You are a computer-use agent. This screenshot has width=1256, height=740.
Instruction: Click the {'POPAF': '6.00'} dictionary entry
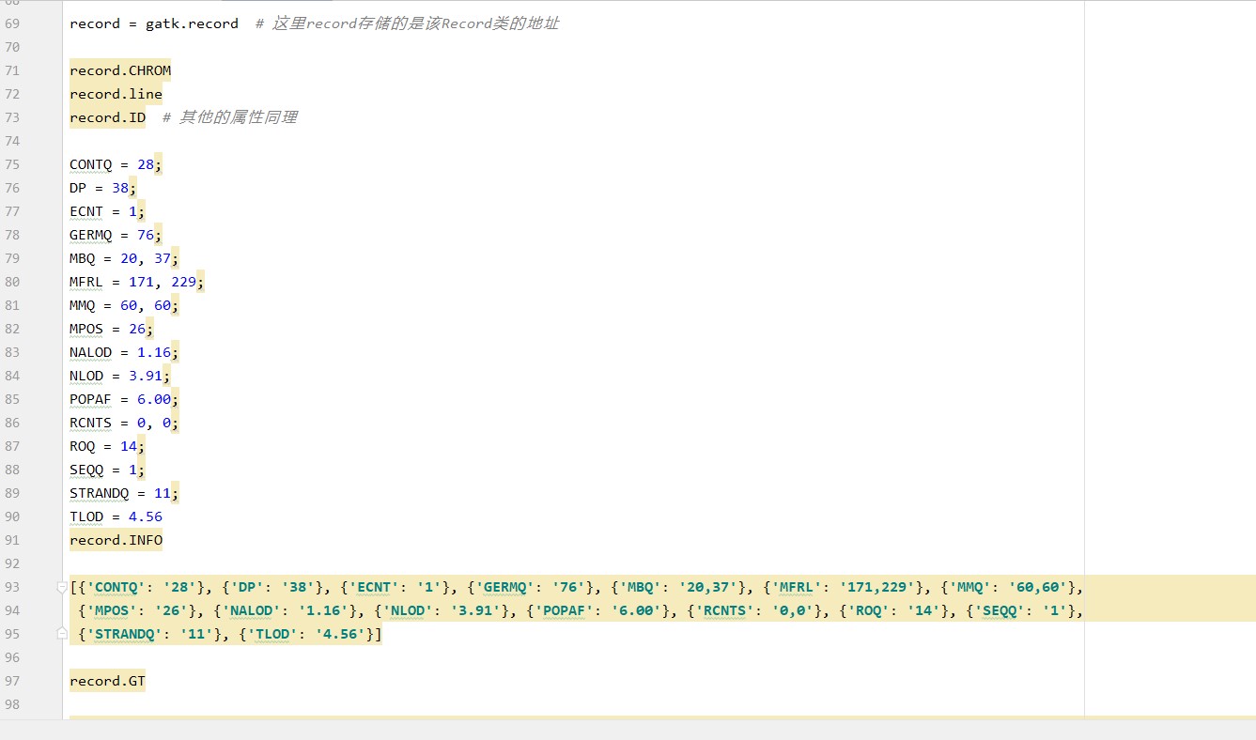599,610
